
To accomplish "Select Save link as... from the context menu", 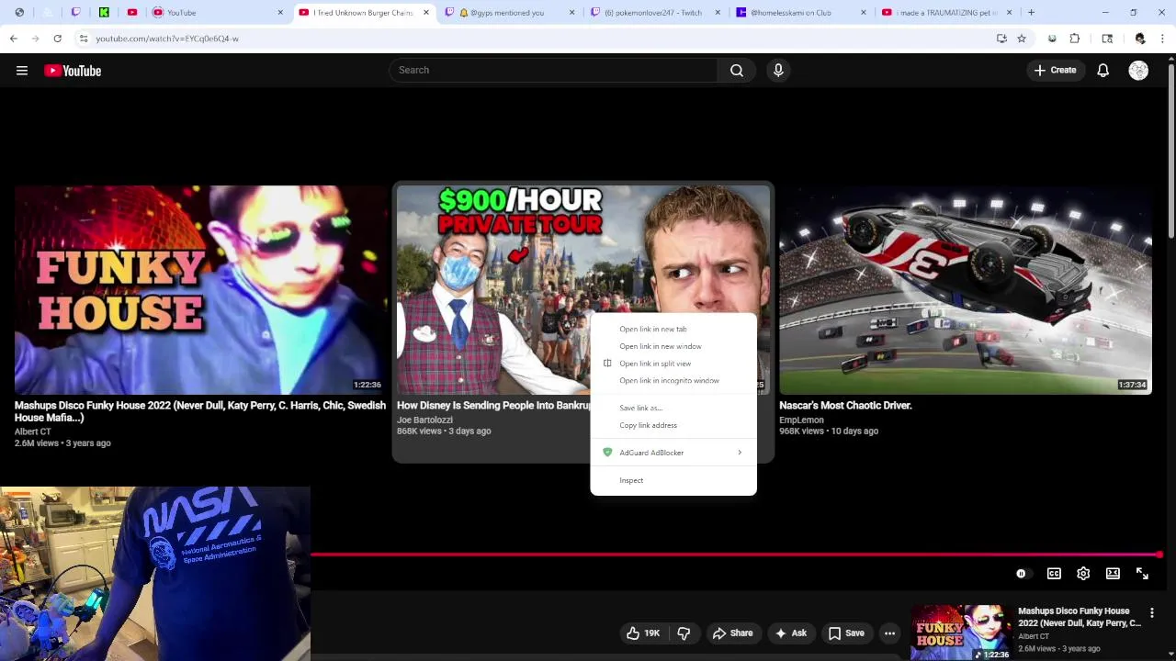I will point(673,408).
